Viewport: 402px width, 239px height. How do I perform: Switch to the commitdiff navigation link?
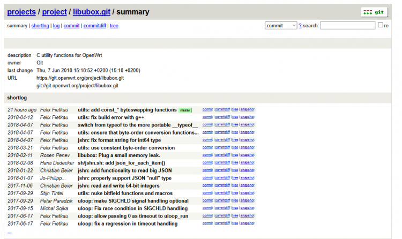95,26
